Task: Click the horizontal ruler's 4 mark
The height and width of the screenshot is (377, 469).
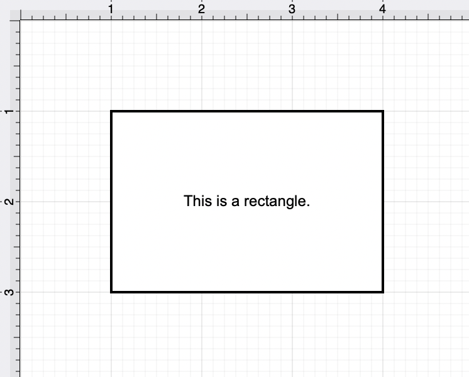Action: (x=382, y=9)
